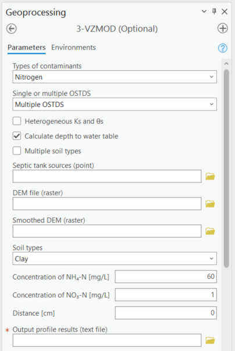Click the vertical scrollbar thumb

tap(226, 169)
